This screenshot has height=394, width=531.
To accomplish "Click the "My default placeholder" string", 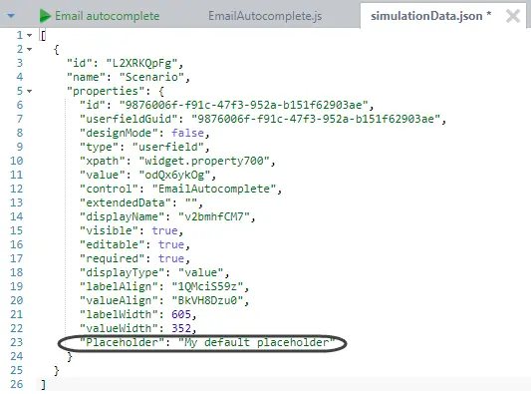I will 256,342.
